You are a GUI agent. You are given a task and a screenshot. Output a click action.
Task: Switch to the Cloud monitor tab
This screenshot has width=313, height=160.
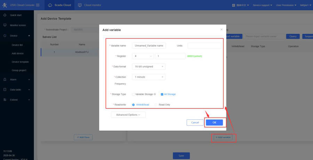90,5
